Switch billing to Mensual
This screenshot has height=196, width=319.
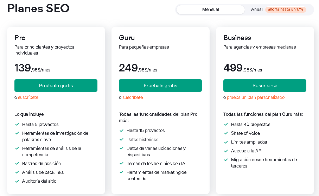(x=211, y=10)
